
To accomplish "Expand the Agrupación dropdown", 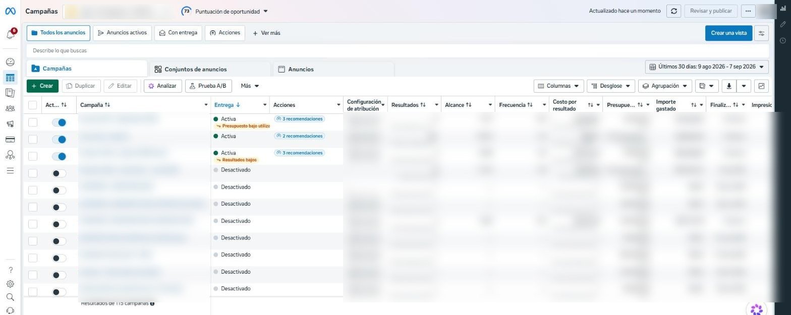I will (x=665, y=86).
